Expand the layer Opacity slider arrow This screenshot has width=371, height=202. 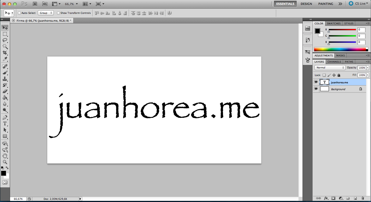pyautogui.click(x=367, y=68)
